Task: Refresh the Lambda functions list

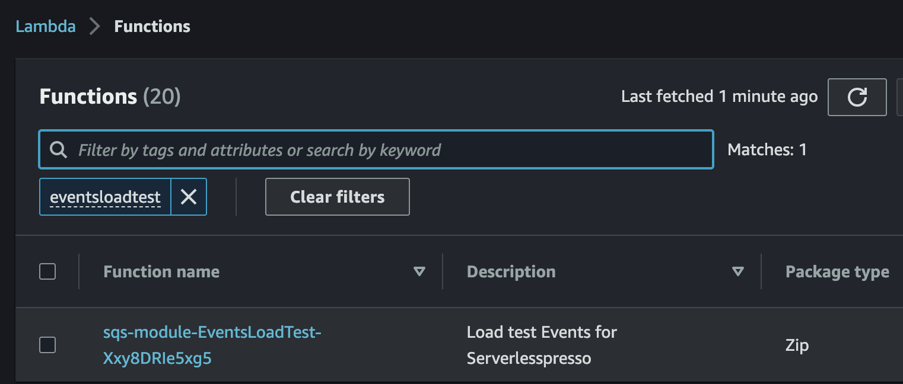Action: click(857, 97)
